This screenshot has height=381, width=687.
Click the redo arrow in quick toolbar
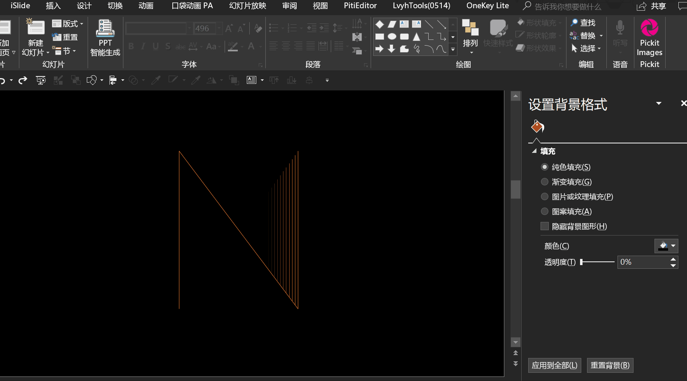[23, 80]
